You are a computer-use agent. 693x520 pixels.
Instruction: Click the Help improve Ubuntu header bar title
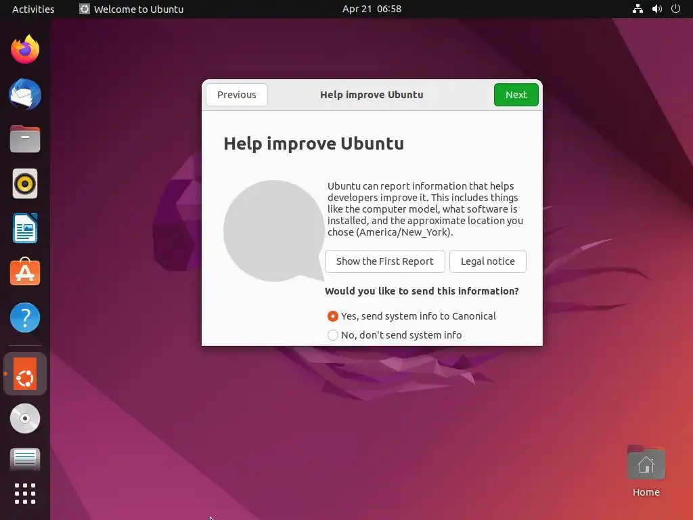(372, 95)
